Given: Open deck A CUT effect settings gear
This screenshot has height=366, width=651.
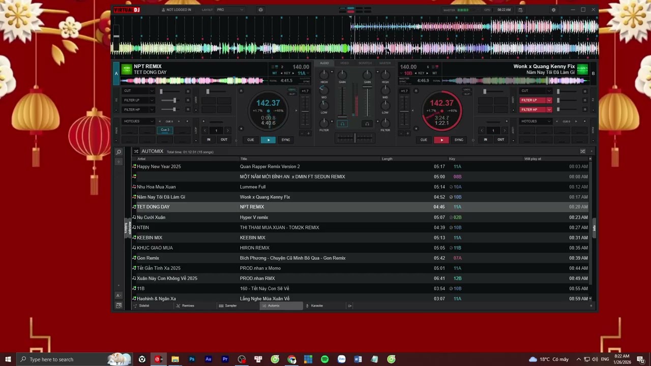Looking at the screenshot, I should click(188, 91).
